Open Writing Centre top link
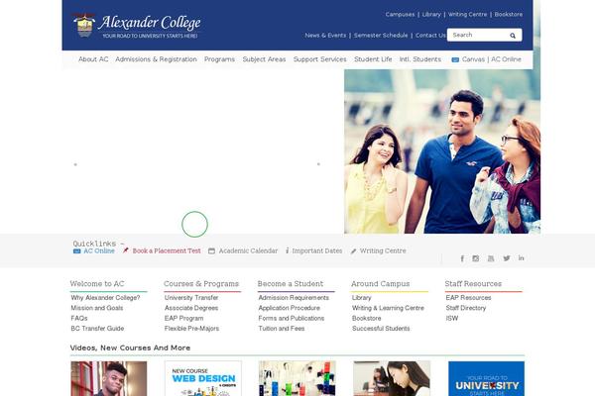 pyautogui.click(x=467, y=15)
